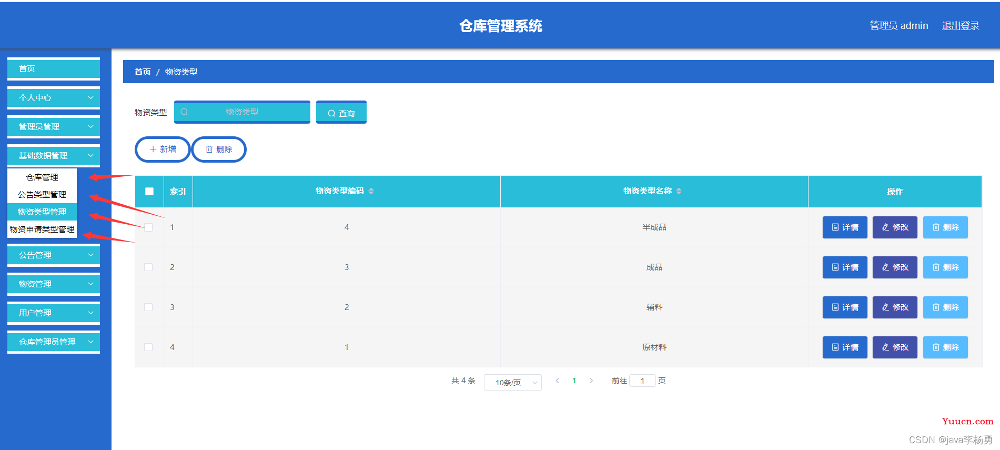Click 退出登录 to log out
The height and width of the screenshot is (450, 1000).
click(961, 26)
